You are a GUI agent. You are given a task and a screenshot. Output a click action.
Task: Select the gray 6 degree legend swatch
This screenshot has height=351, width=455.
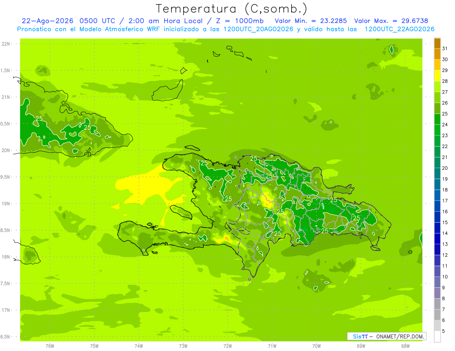point(437,315)
